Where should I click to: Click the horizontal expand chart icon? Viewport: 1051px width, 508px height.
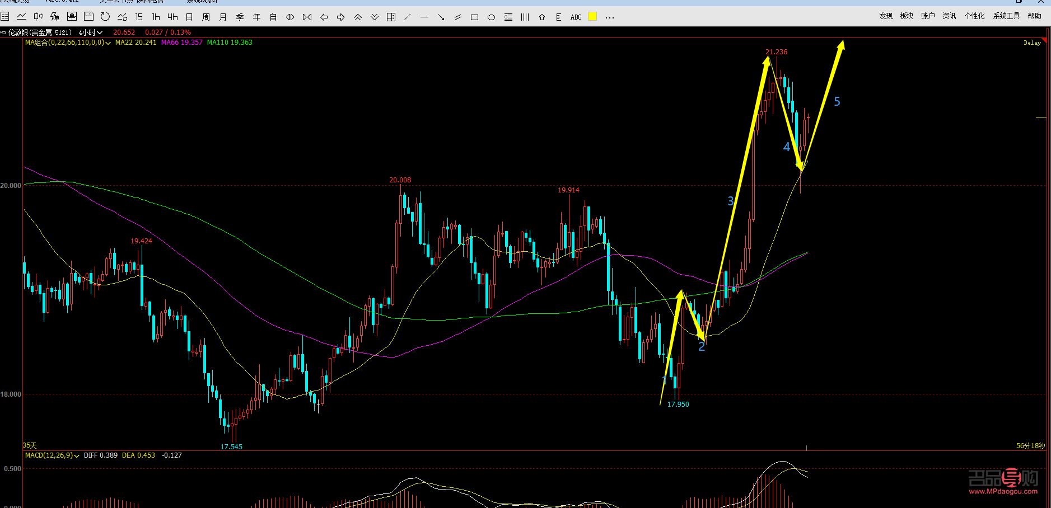pyautogui.click(x=290, y=17)
